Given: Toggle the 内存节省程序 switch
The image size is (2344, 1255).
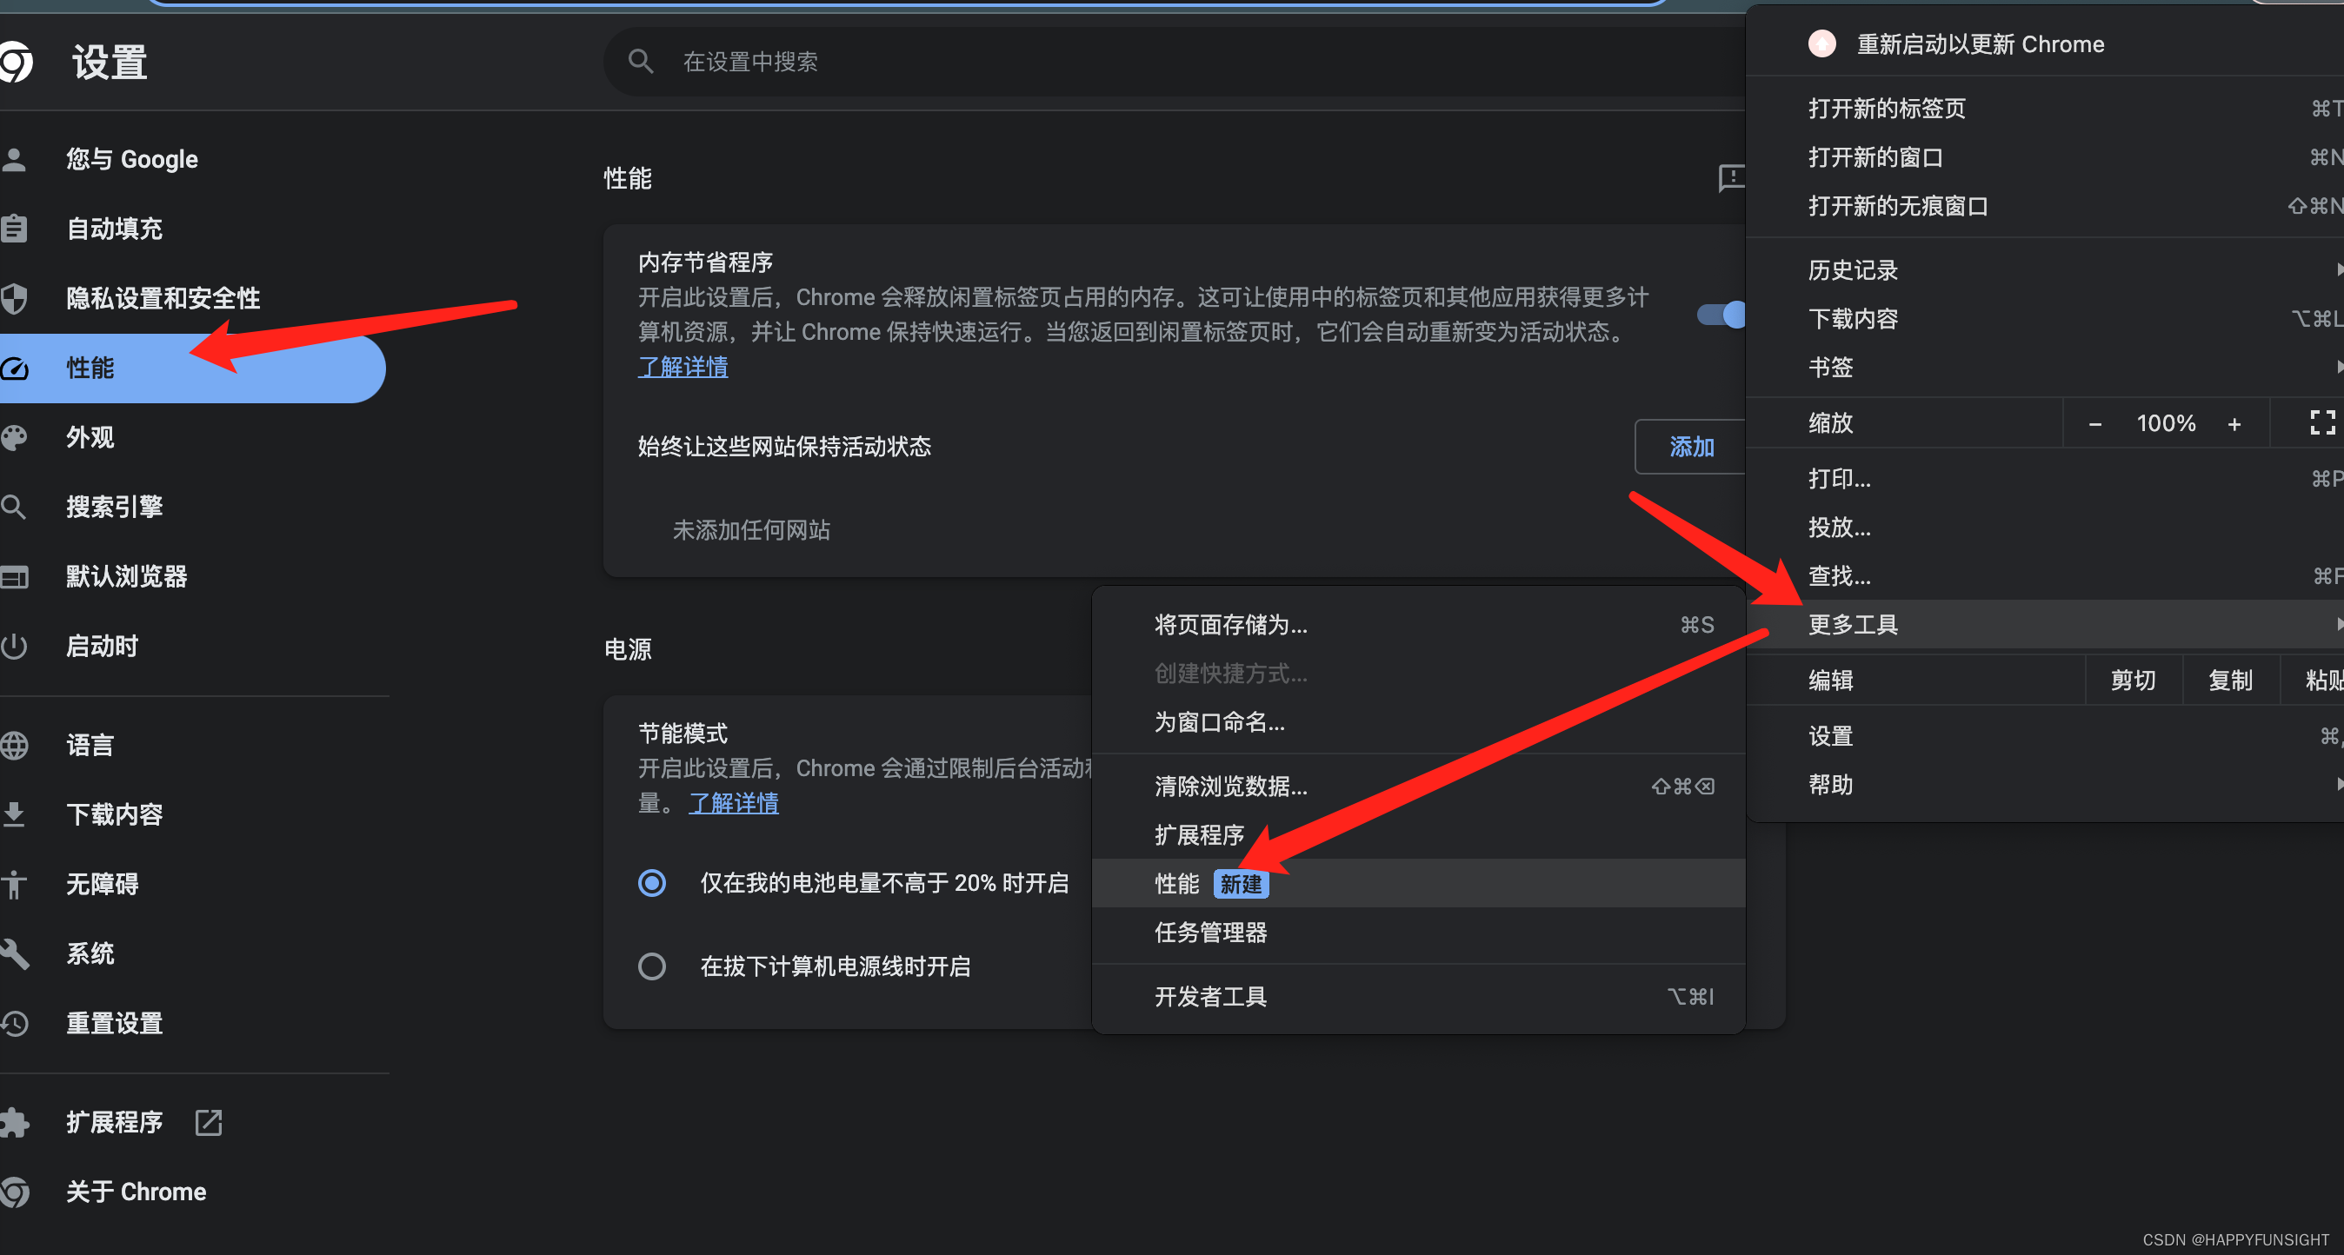Looking at the screenshot, I should [x=1721, y=315].
